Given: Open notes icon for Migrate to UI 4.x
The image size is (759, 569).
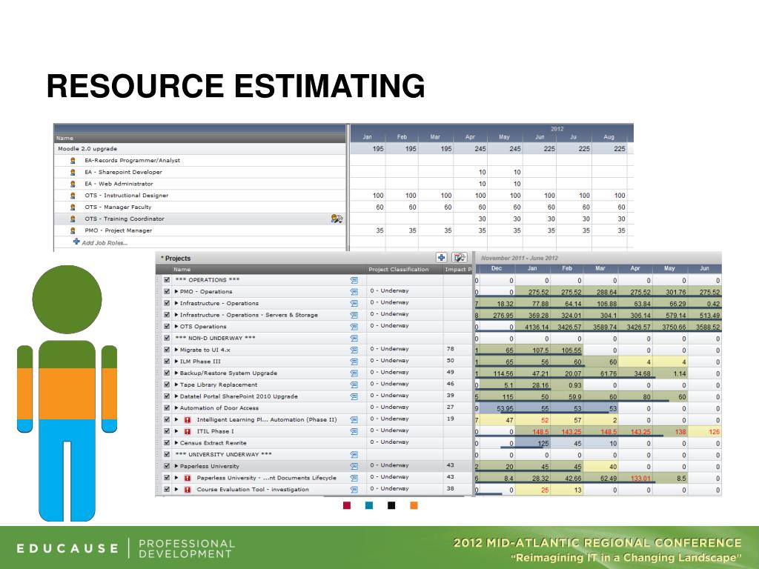Looking at the screenshot, I should (354, 350).
